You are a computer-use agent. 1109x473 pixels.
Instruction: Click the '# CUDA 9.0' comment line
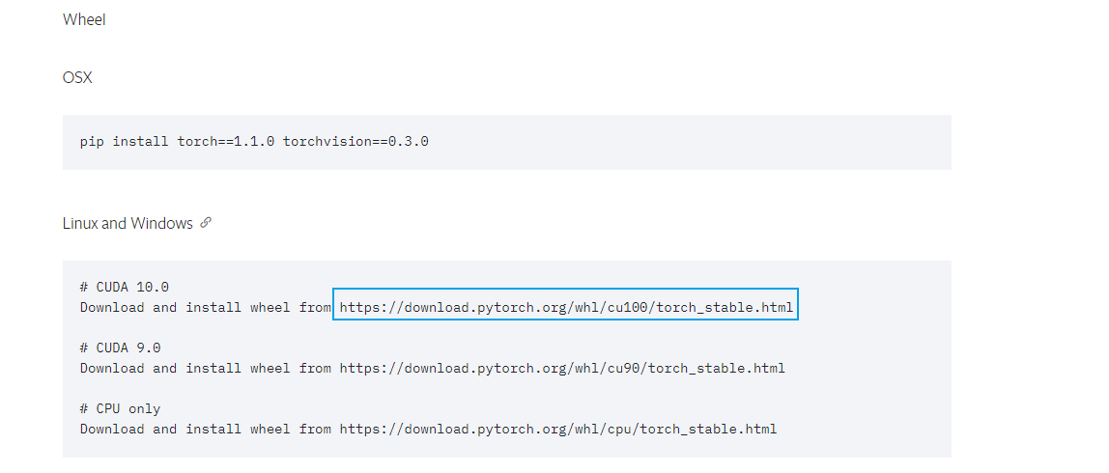point(120,348)
